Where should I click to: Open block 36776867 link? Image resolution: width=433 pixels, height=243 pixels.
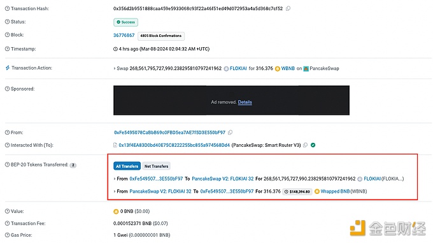point(124,35)
